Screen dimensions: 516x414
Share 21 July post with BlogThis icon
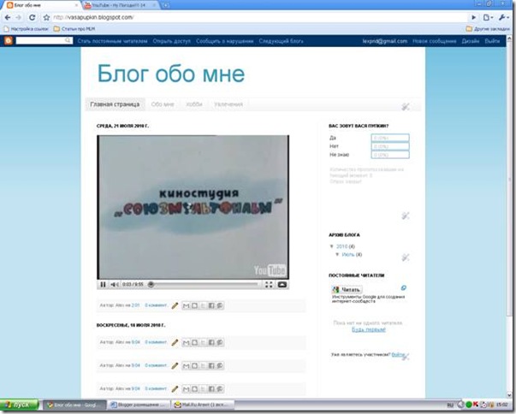pos(194,306)
